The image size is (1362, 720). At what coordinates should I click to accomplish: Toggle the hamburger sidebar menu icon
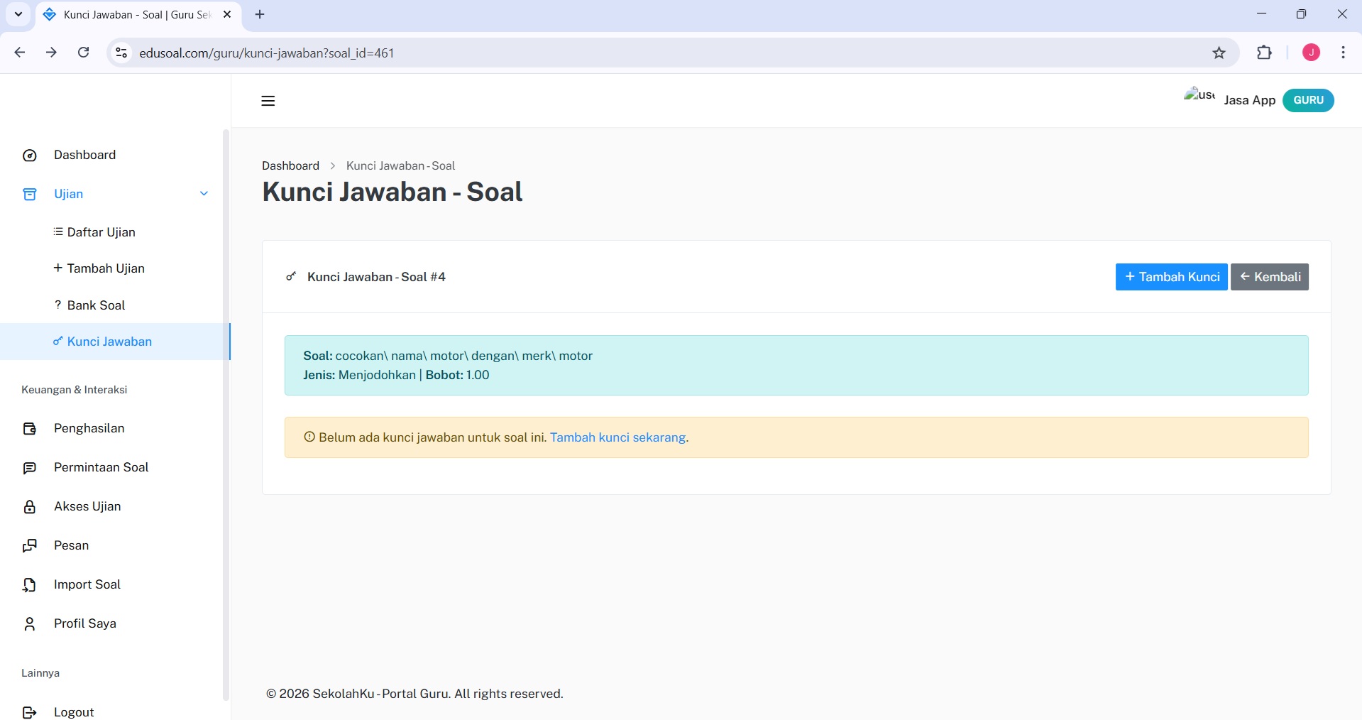pos(268,101)
